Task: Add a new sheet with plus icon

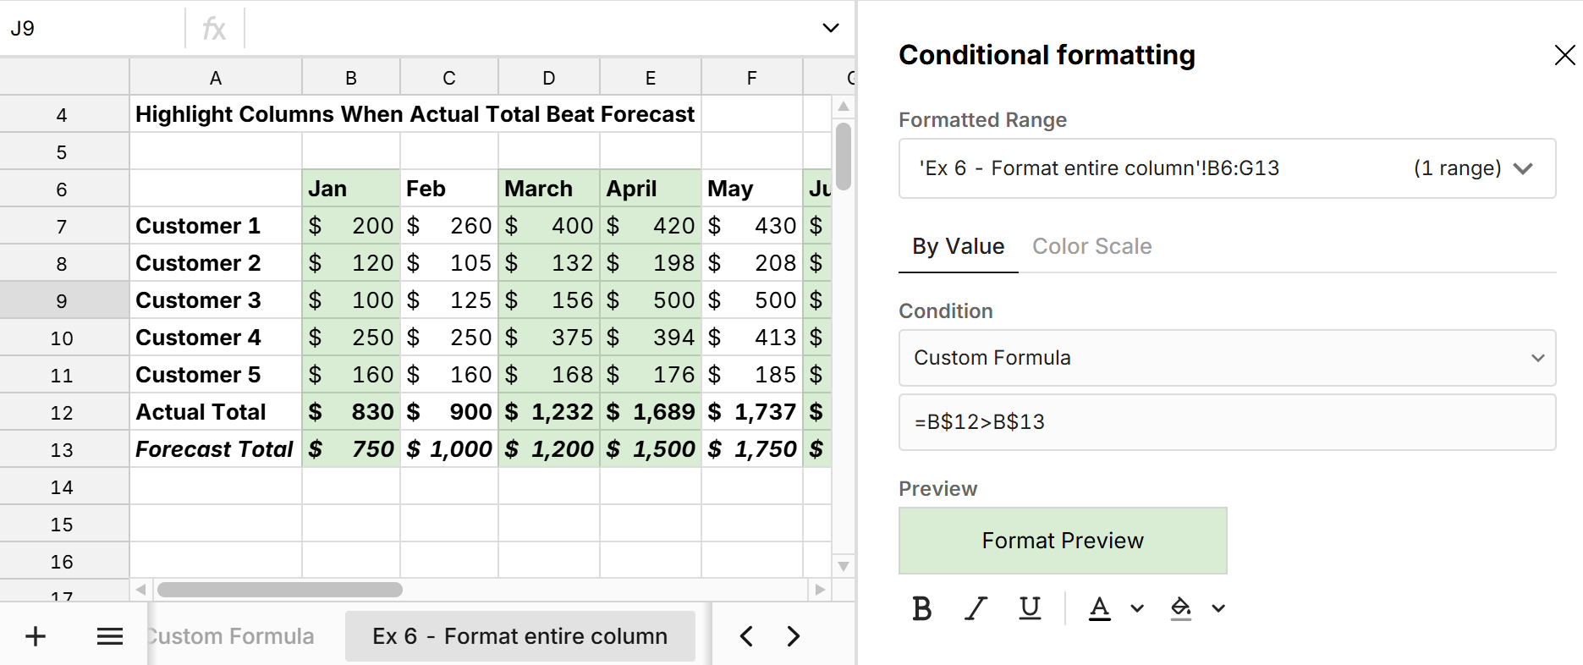Action: point(36,636)
